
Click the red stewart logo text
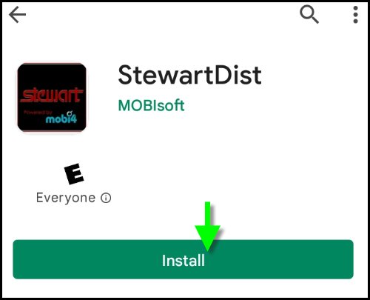[x=52, y=95]
